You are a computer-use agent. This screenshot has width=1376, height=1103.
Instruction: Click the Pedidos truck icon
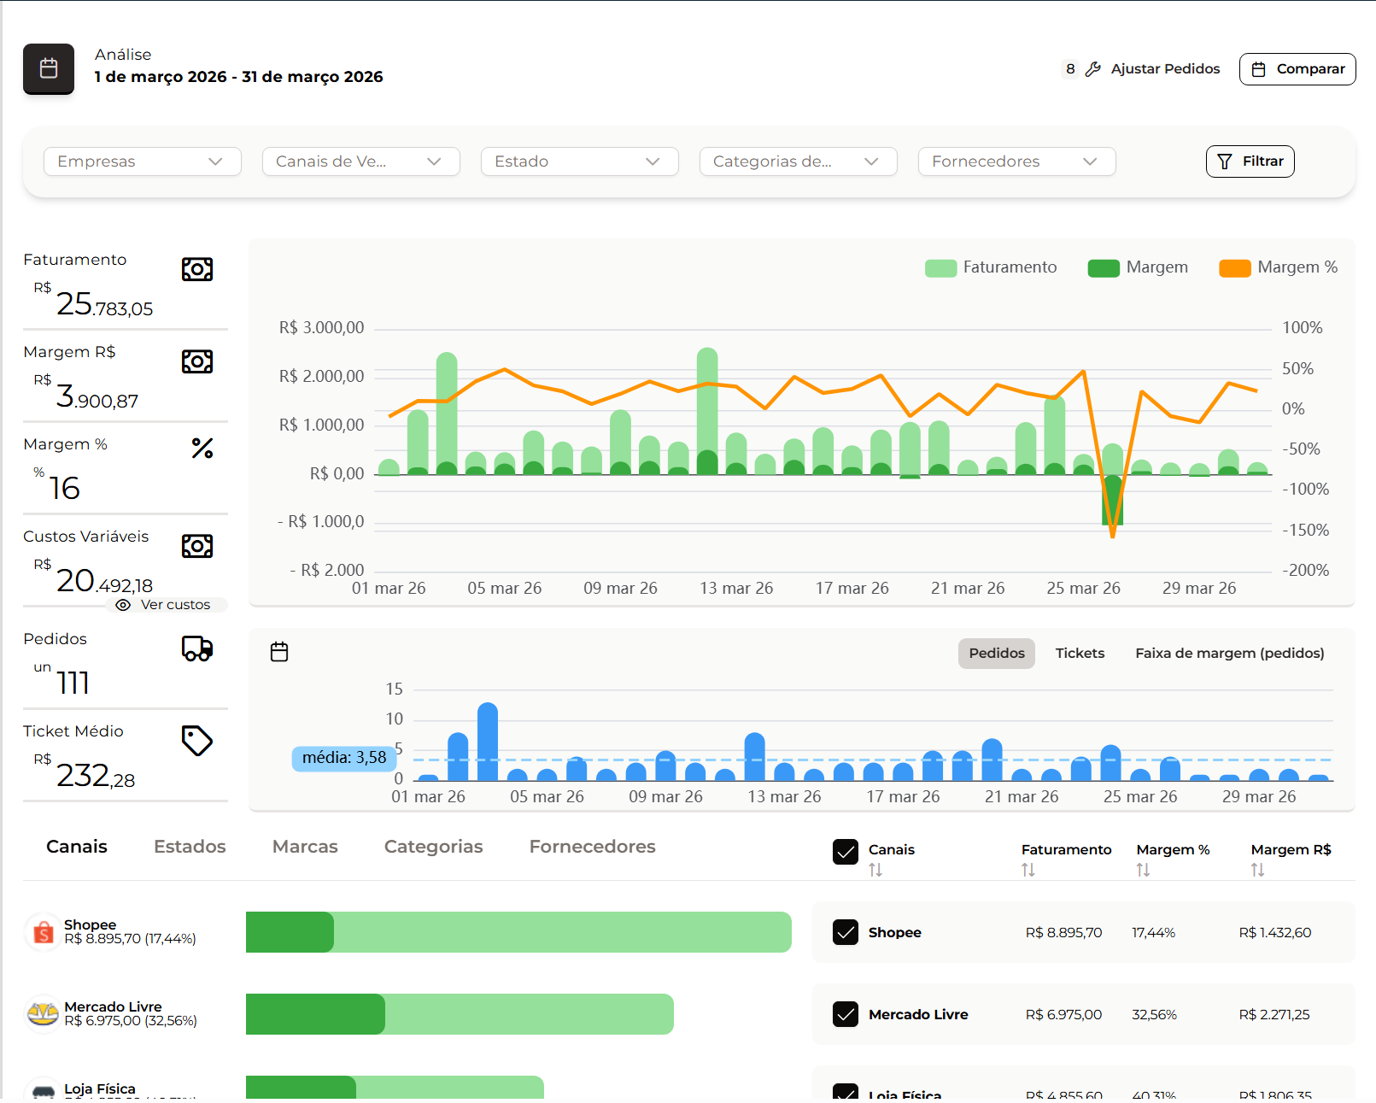pyautogui.click(x=197, y=648)
